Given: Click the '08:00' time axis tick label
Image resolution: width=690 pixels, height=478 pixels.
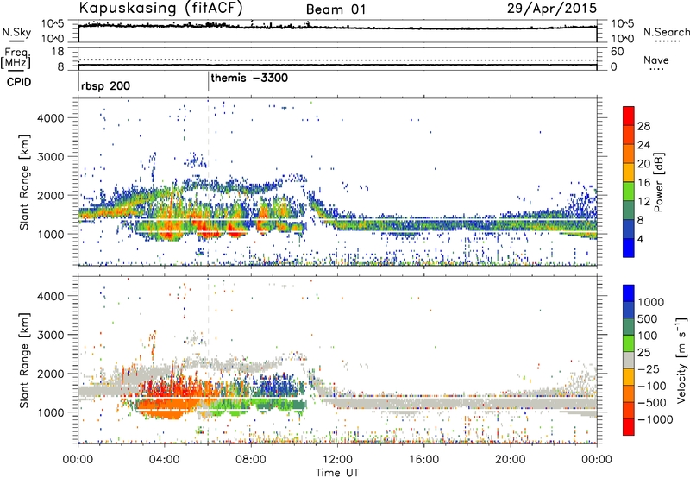Looking at the screenshot, I should [x=251, y=460].
